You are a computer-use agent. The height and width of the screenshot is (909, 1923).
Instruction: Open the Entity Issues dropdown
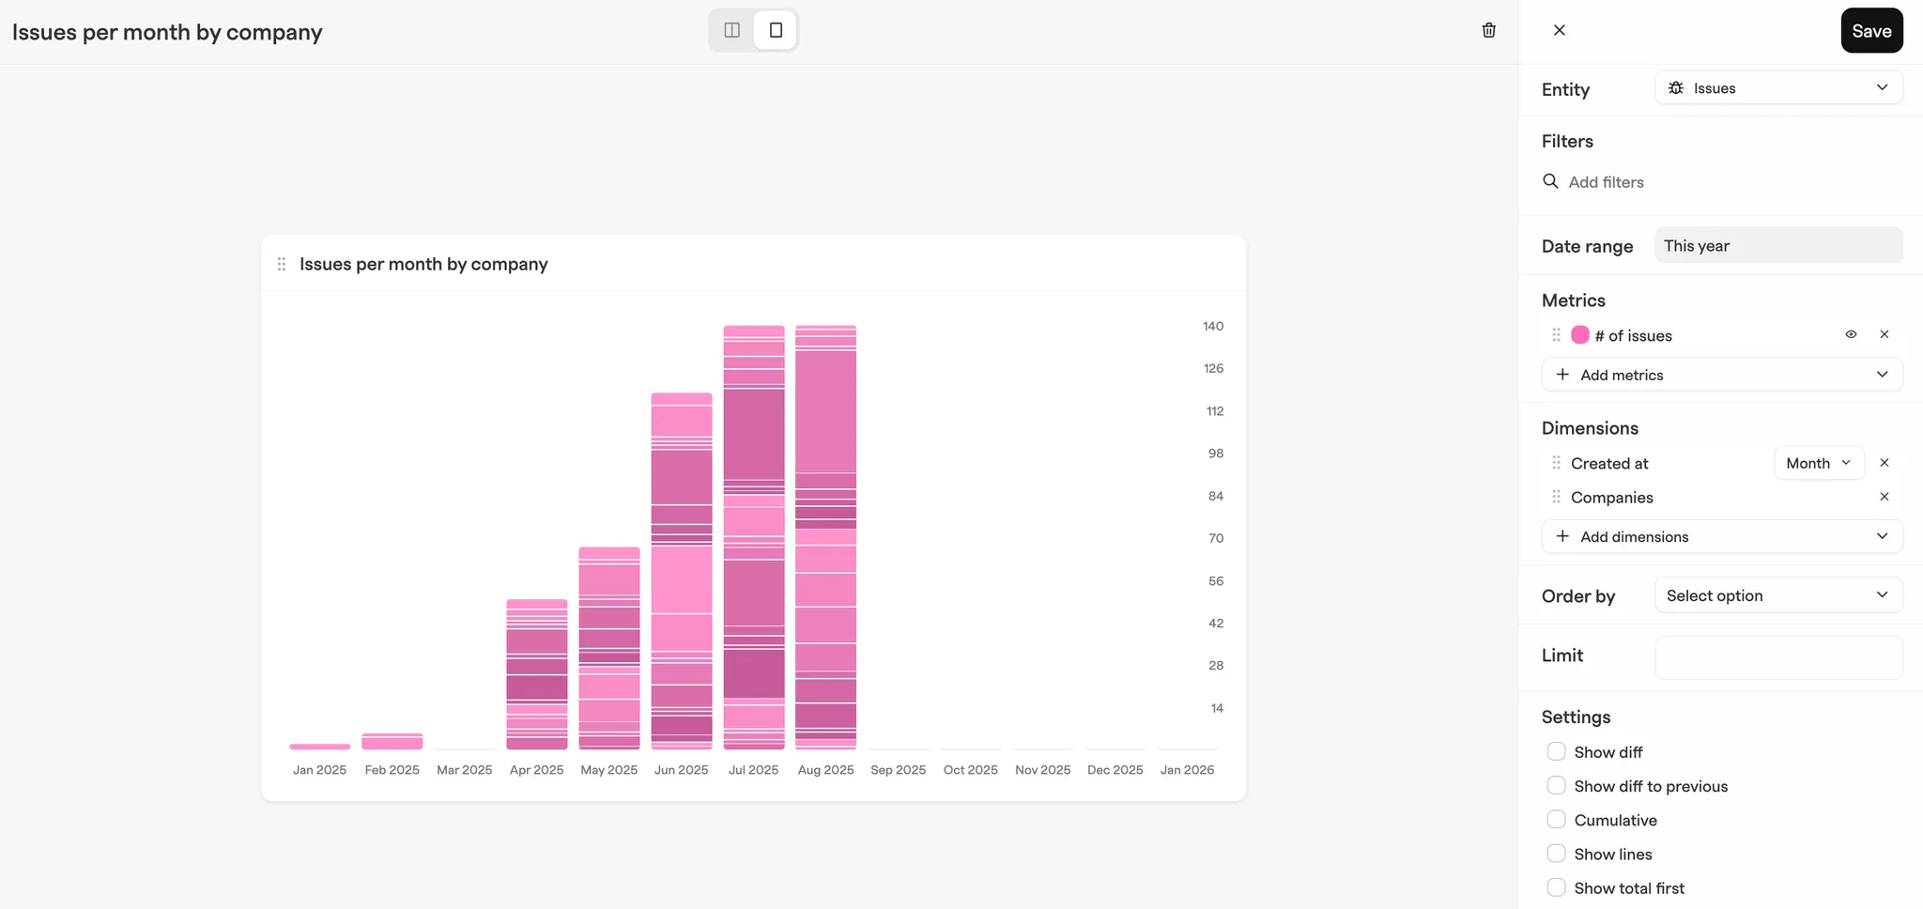(x=1778, y=88)
